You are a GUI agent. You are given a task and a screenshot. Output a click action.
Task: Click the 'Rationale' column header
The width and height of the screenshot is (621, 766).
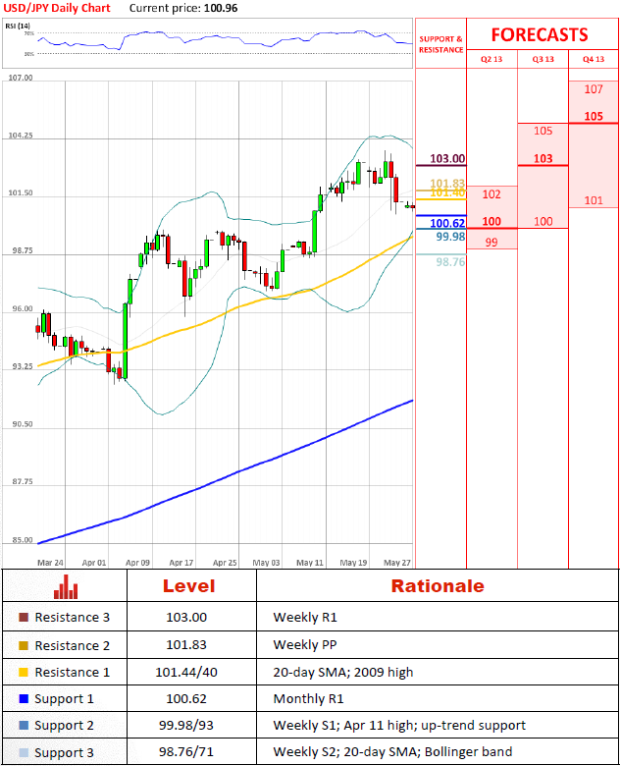point(438,585)
